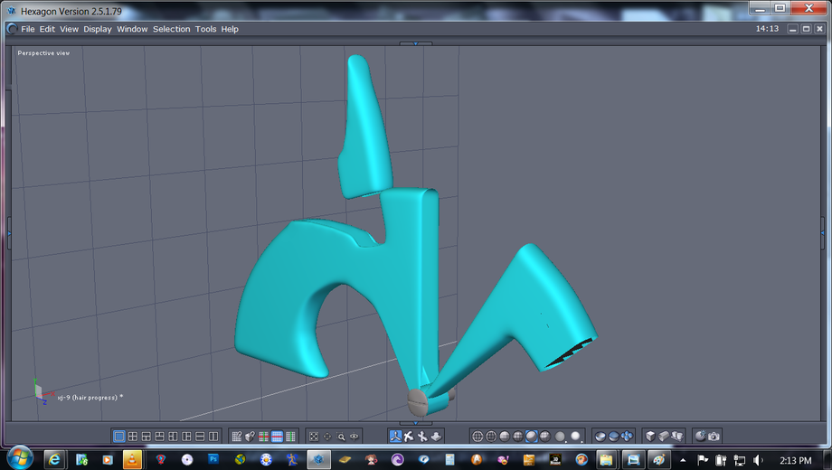Image resolution: width=832 pixels, height=470 pixels.
Task: Click the Perspective view label
Action: point(43,53)
